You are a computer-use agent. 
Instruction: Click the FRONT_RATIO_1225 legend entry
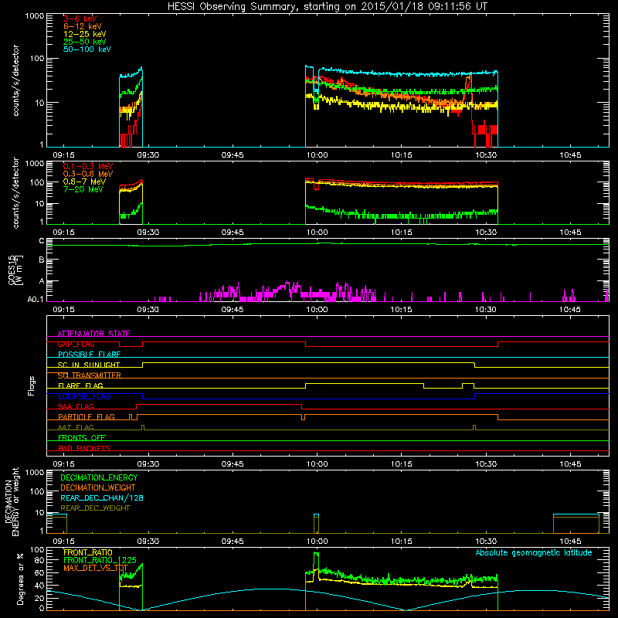(x=100, y=560)
